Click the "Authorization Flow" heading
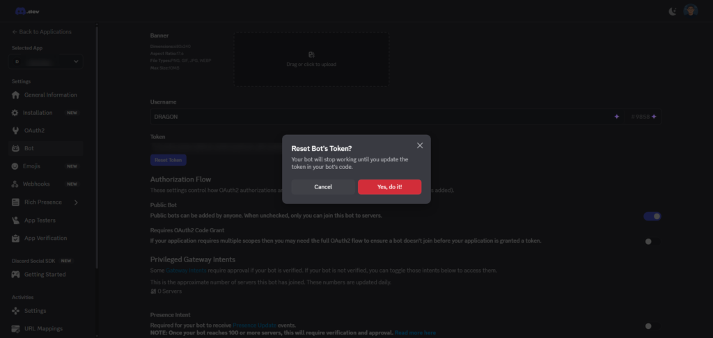The width and height of the screenshot is (713, 338). pyautogui.click(x=180, y=179)
